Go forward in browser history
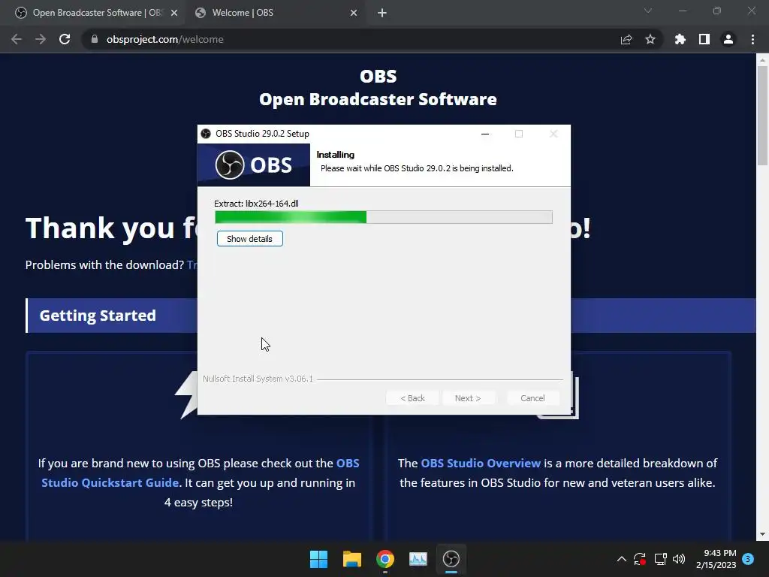 coord(41,39)
